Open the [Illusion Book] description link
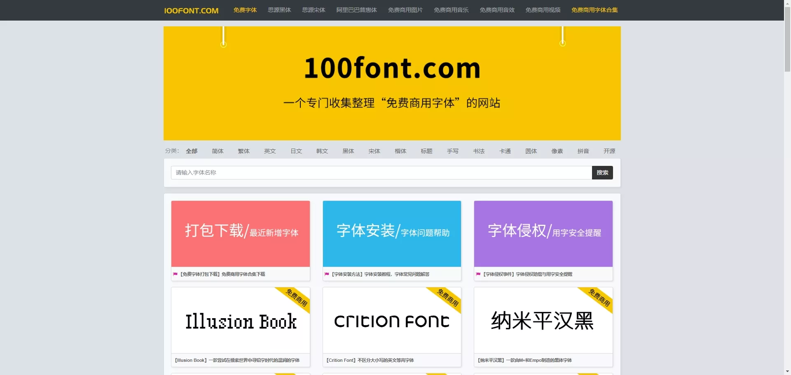The height and width of the screenshot is (375, 791). pyautogui.click(x=237, y=360)
